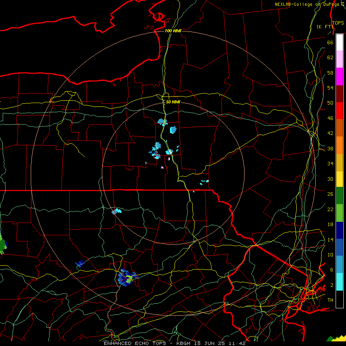The width and height of the screenshot is (346, 346).
Task: Click the 2 legend value
Action: (x=331, y=285)
